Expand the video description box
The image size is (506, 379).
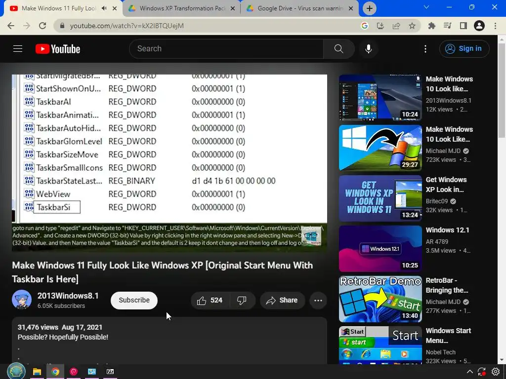point(169,341)
